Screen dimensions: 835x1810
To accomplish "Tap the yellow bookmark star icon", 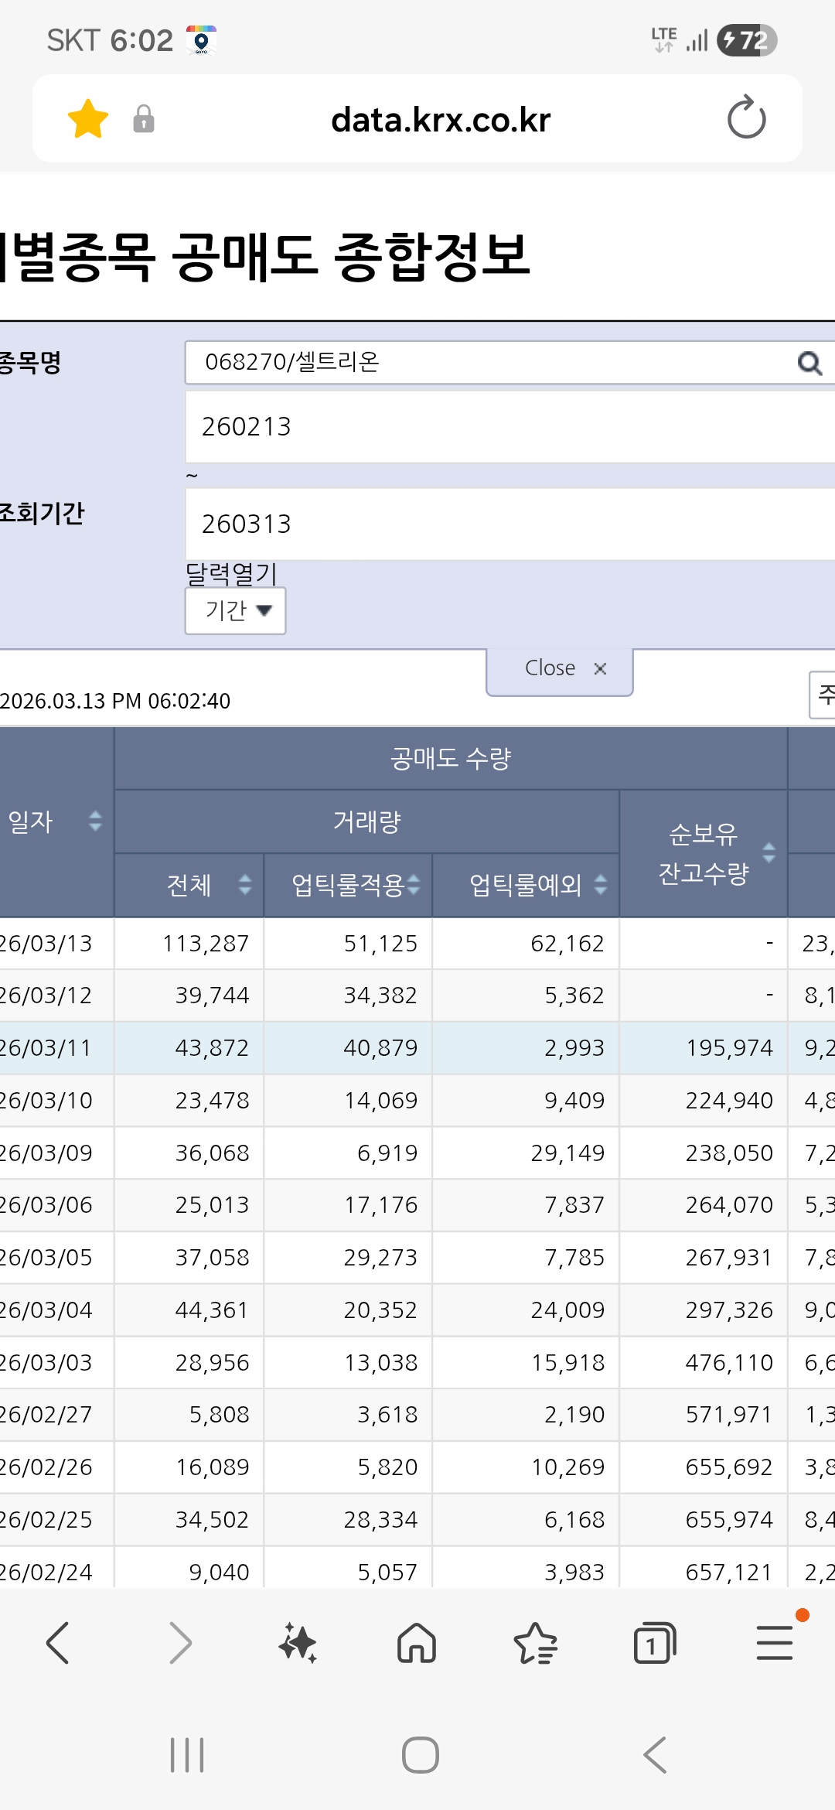I will point(88,119).
